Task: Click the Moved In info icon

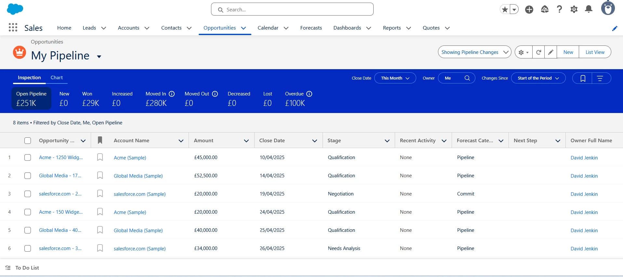Action: click(172, 94)
